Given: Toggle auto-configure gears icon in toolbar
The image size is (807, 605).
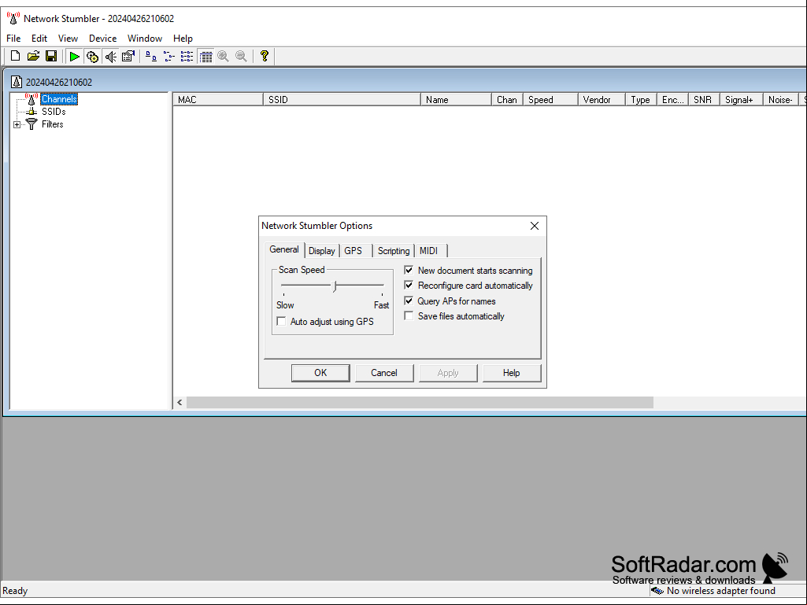Looking at the screenshot, I should point(92,57).
